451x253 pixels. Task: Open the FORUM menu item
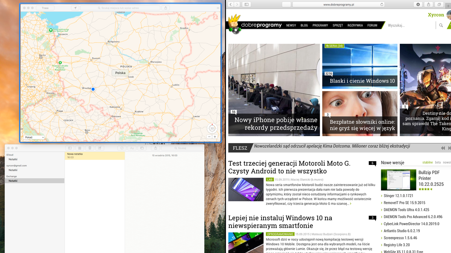tap(372, 25)
